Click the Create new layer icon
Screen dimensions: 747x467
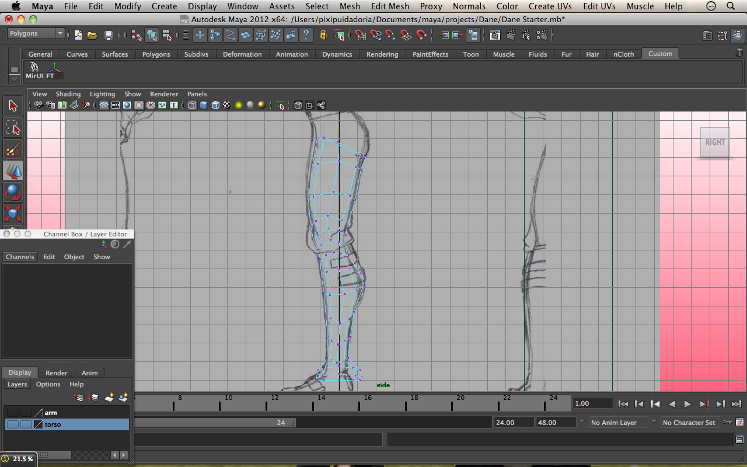tap(109, 398)
